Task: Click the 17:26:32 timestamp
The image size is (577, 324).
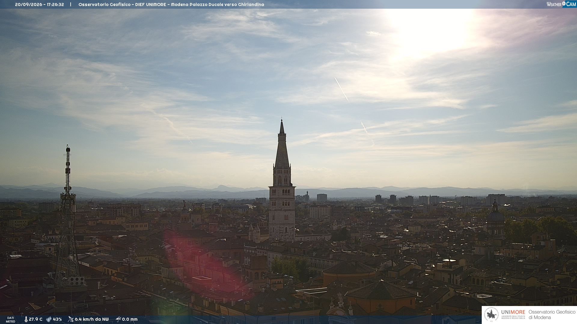Action: pos(55,4)
